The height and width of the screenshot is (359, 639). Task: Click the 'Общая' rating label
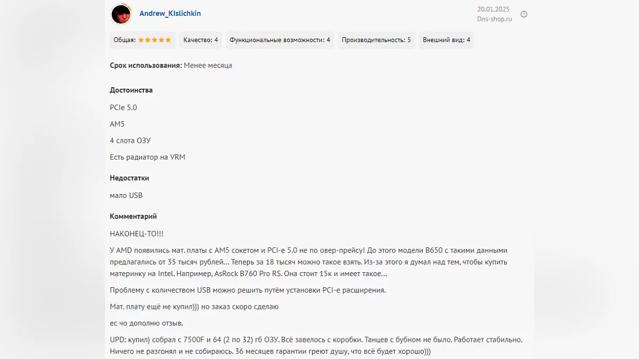pyautogui.click(x=125, y=40)
